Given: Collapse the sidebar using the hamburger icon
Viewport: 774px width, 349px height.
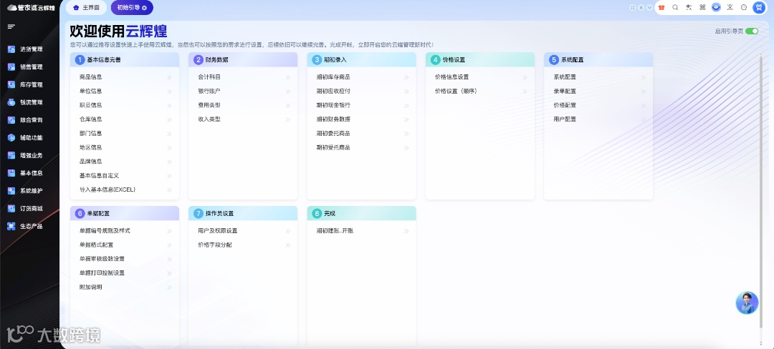Looking at the screenshot, I should click(x=11, y=26).
